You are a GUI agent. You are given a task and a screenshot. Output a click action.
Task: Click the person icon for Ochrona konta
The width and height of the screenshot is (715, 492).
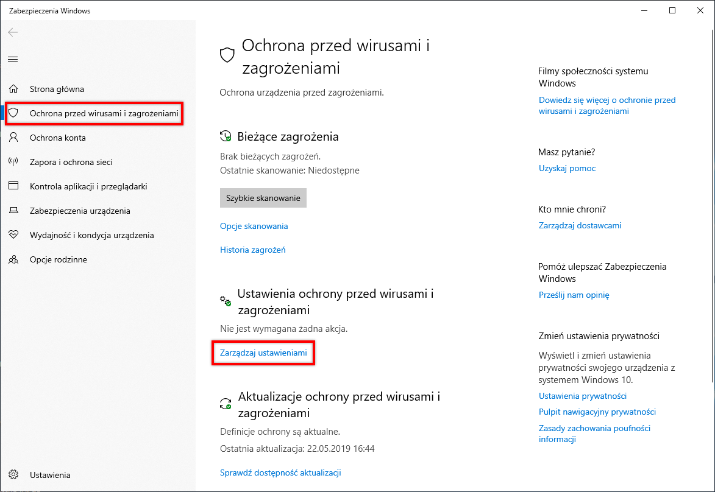click(13, 138)
